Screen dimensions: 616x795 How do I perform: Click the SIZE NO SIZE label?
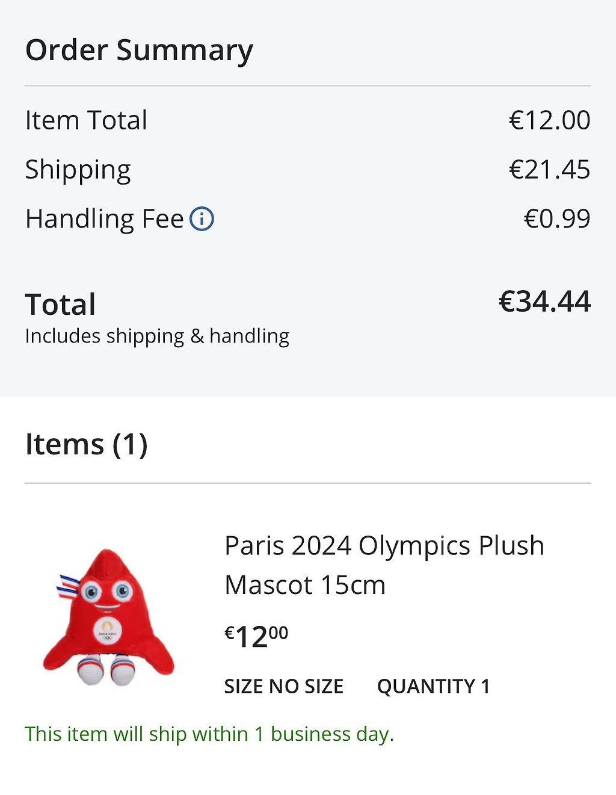(283, 687)
